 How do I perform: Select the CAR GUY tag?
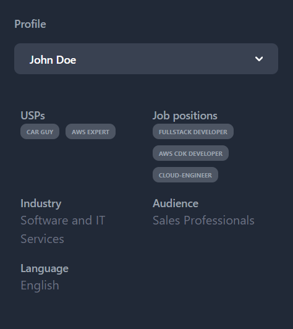pyautogui.click(x=40, y=132)
